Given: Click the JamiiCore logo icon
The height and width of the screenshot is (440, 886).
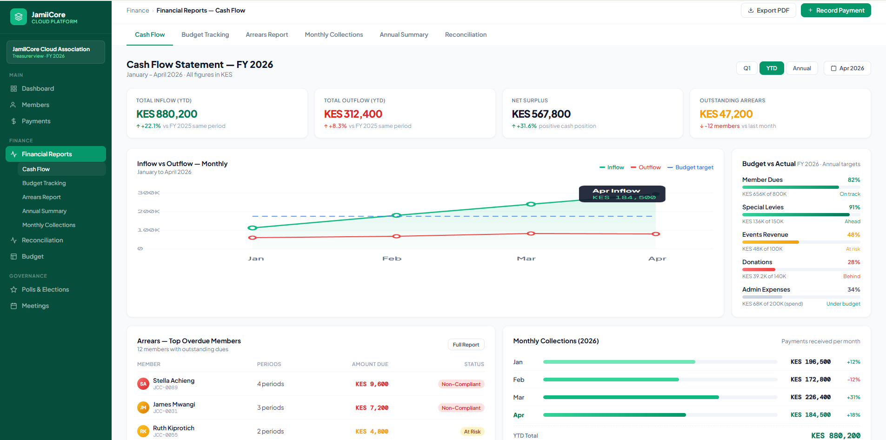Looking at the screenshot, I should 19,17.
